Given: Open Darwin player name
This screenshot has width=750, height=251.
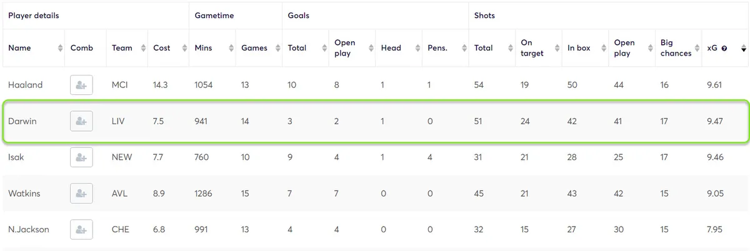Looking at the screenshot, I should tap(22, 121).
